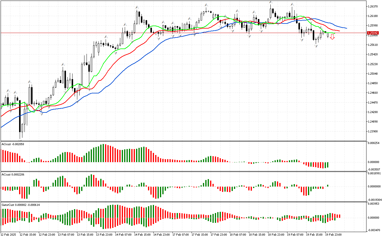This screenshot has height=238, width=382.
Task: Click the 12 Feb 2025 date label
Action: (8, 234)
